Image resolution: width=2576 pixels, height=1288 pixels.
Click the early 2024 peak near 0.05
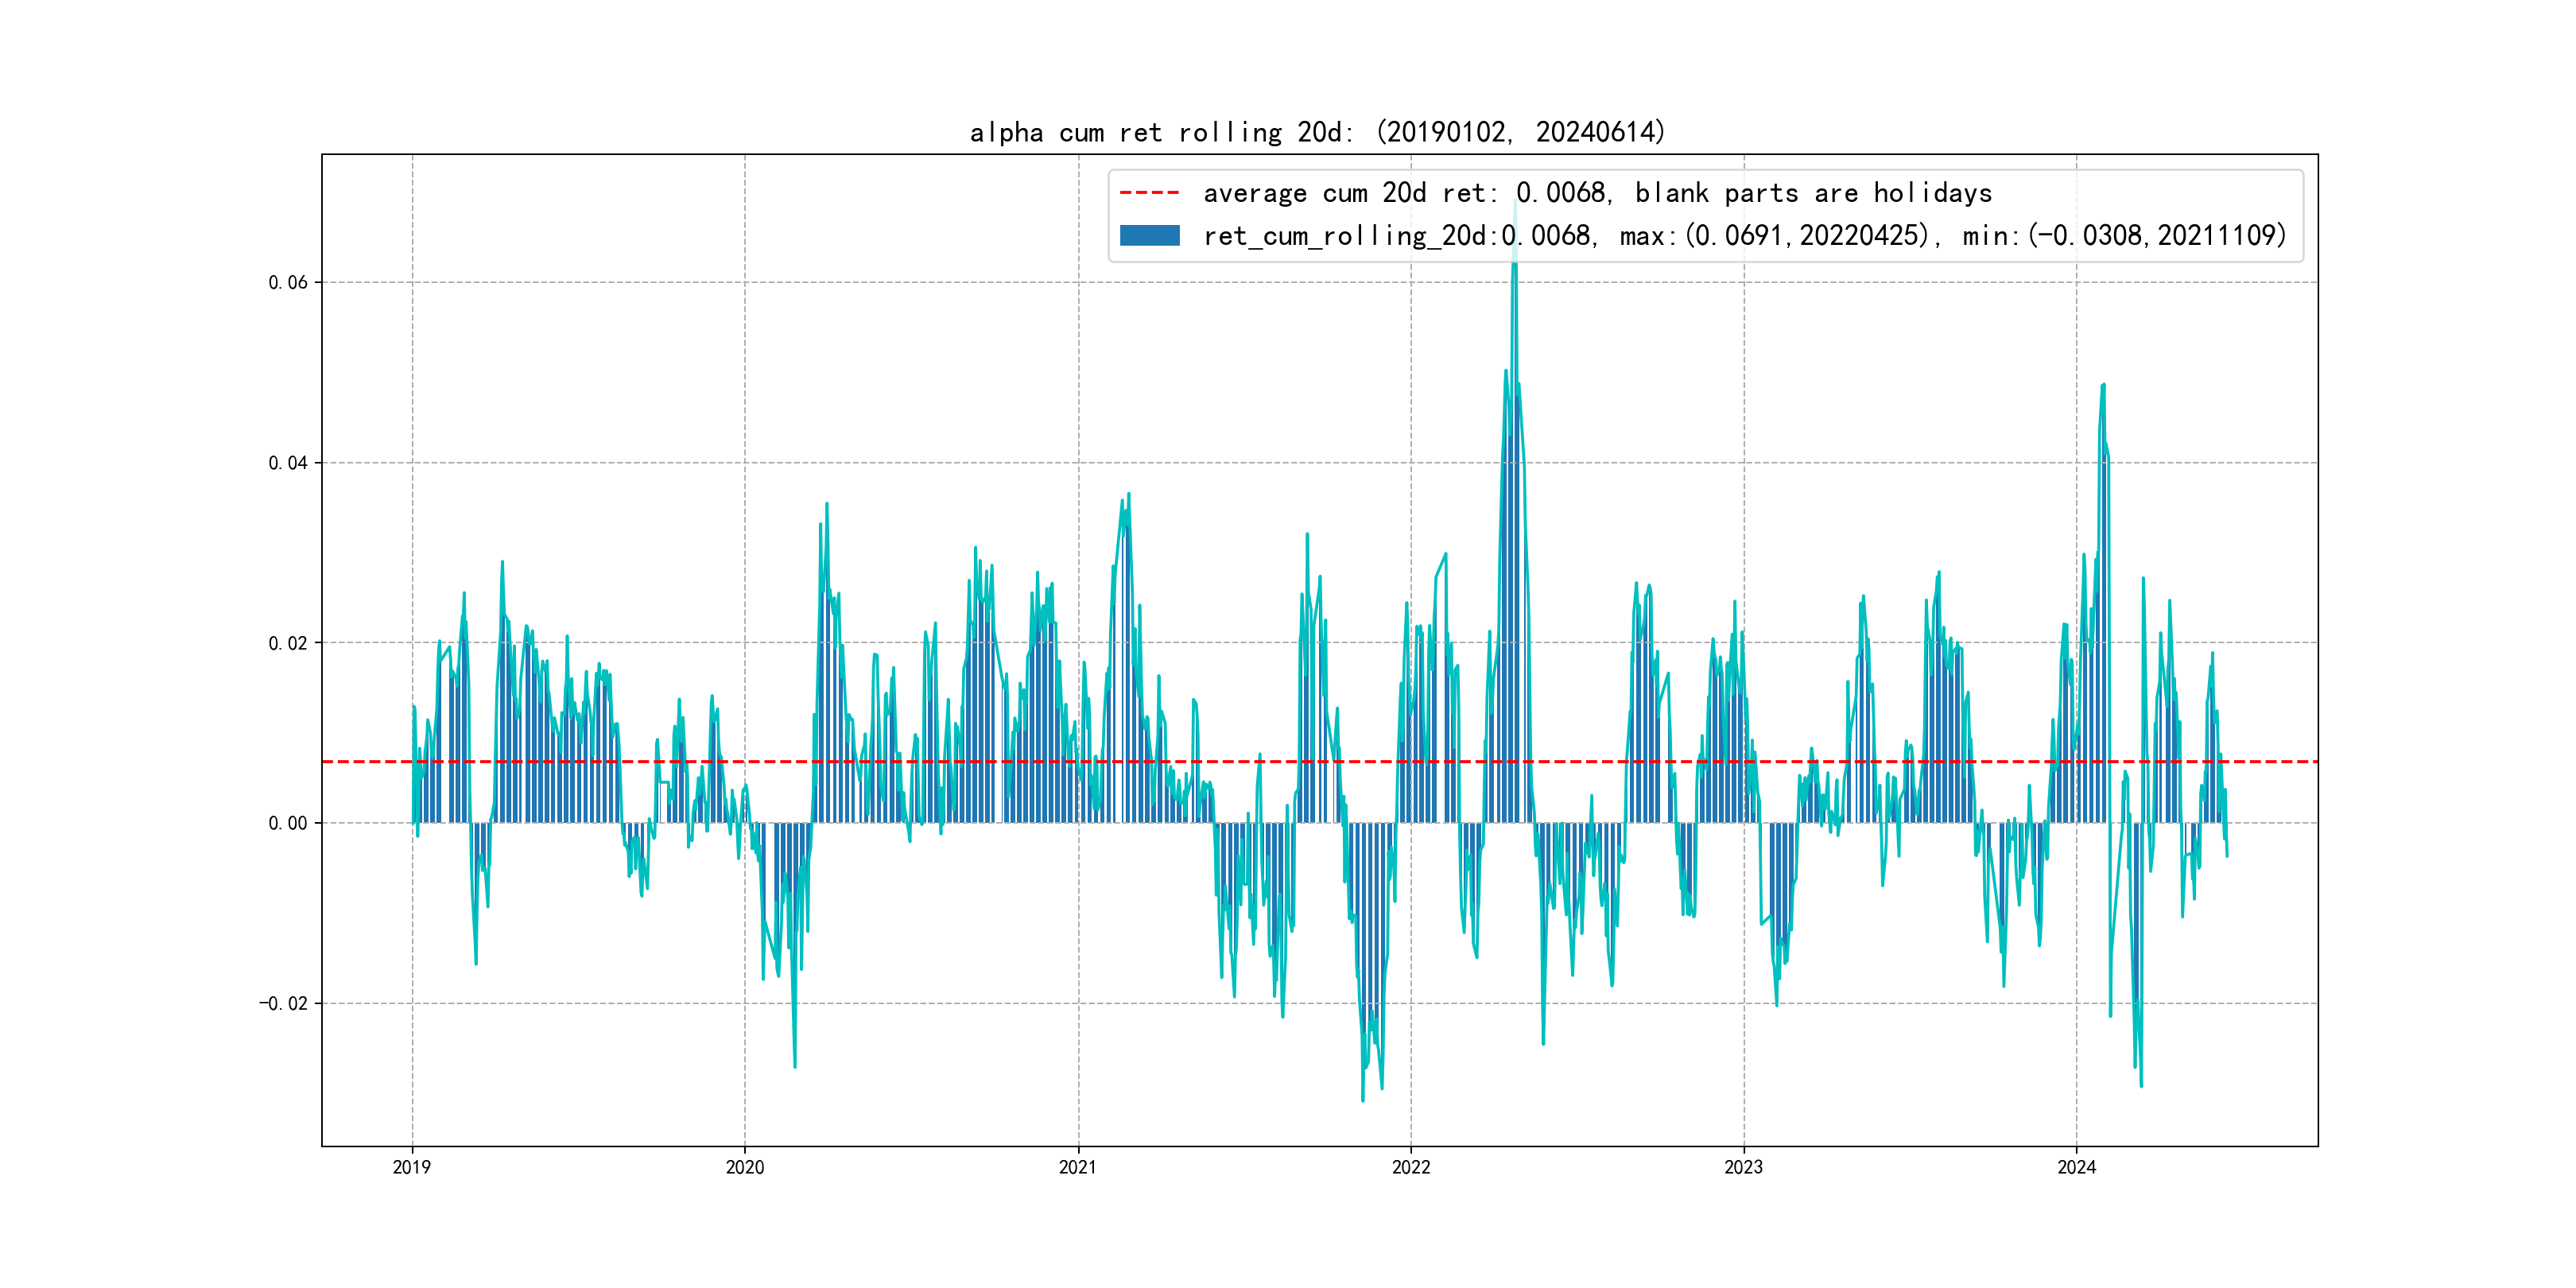2103,390
